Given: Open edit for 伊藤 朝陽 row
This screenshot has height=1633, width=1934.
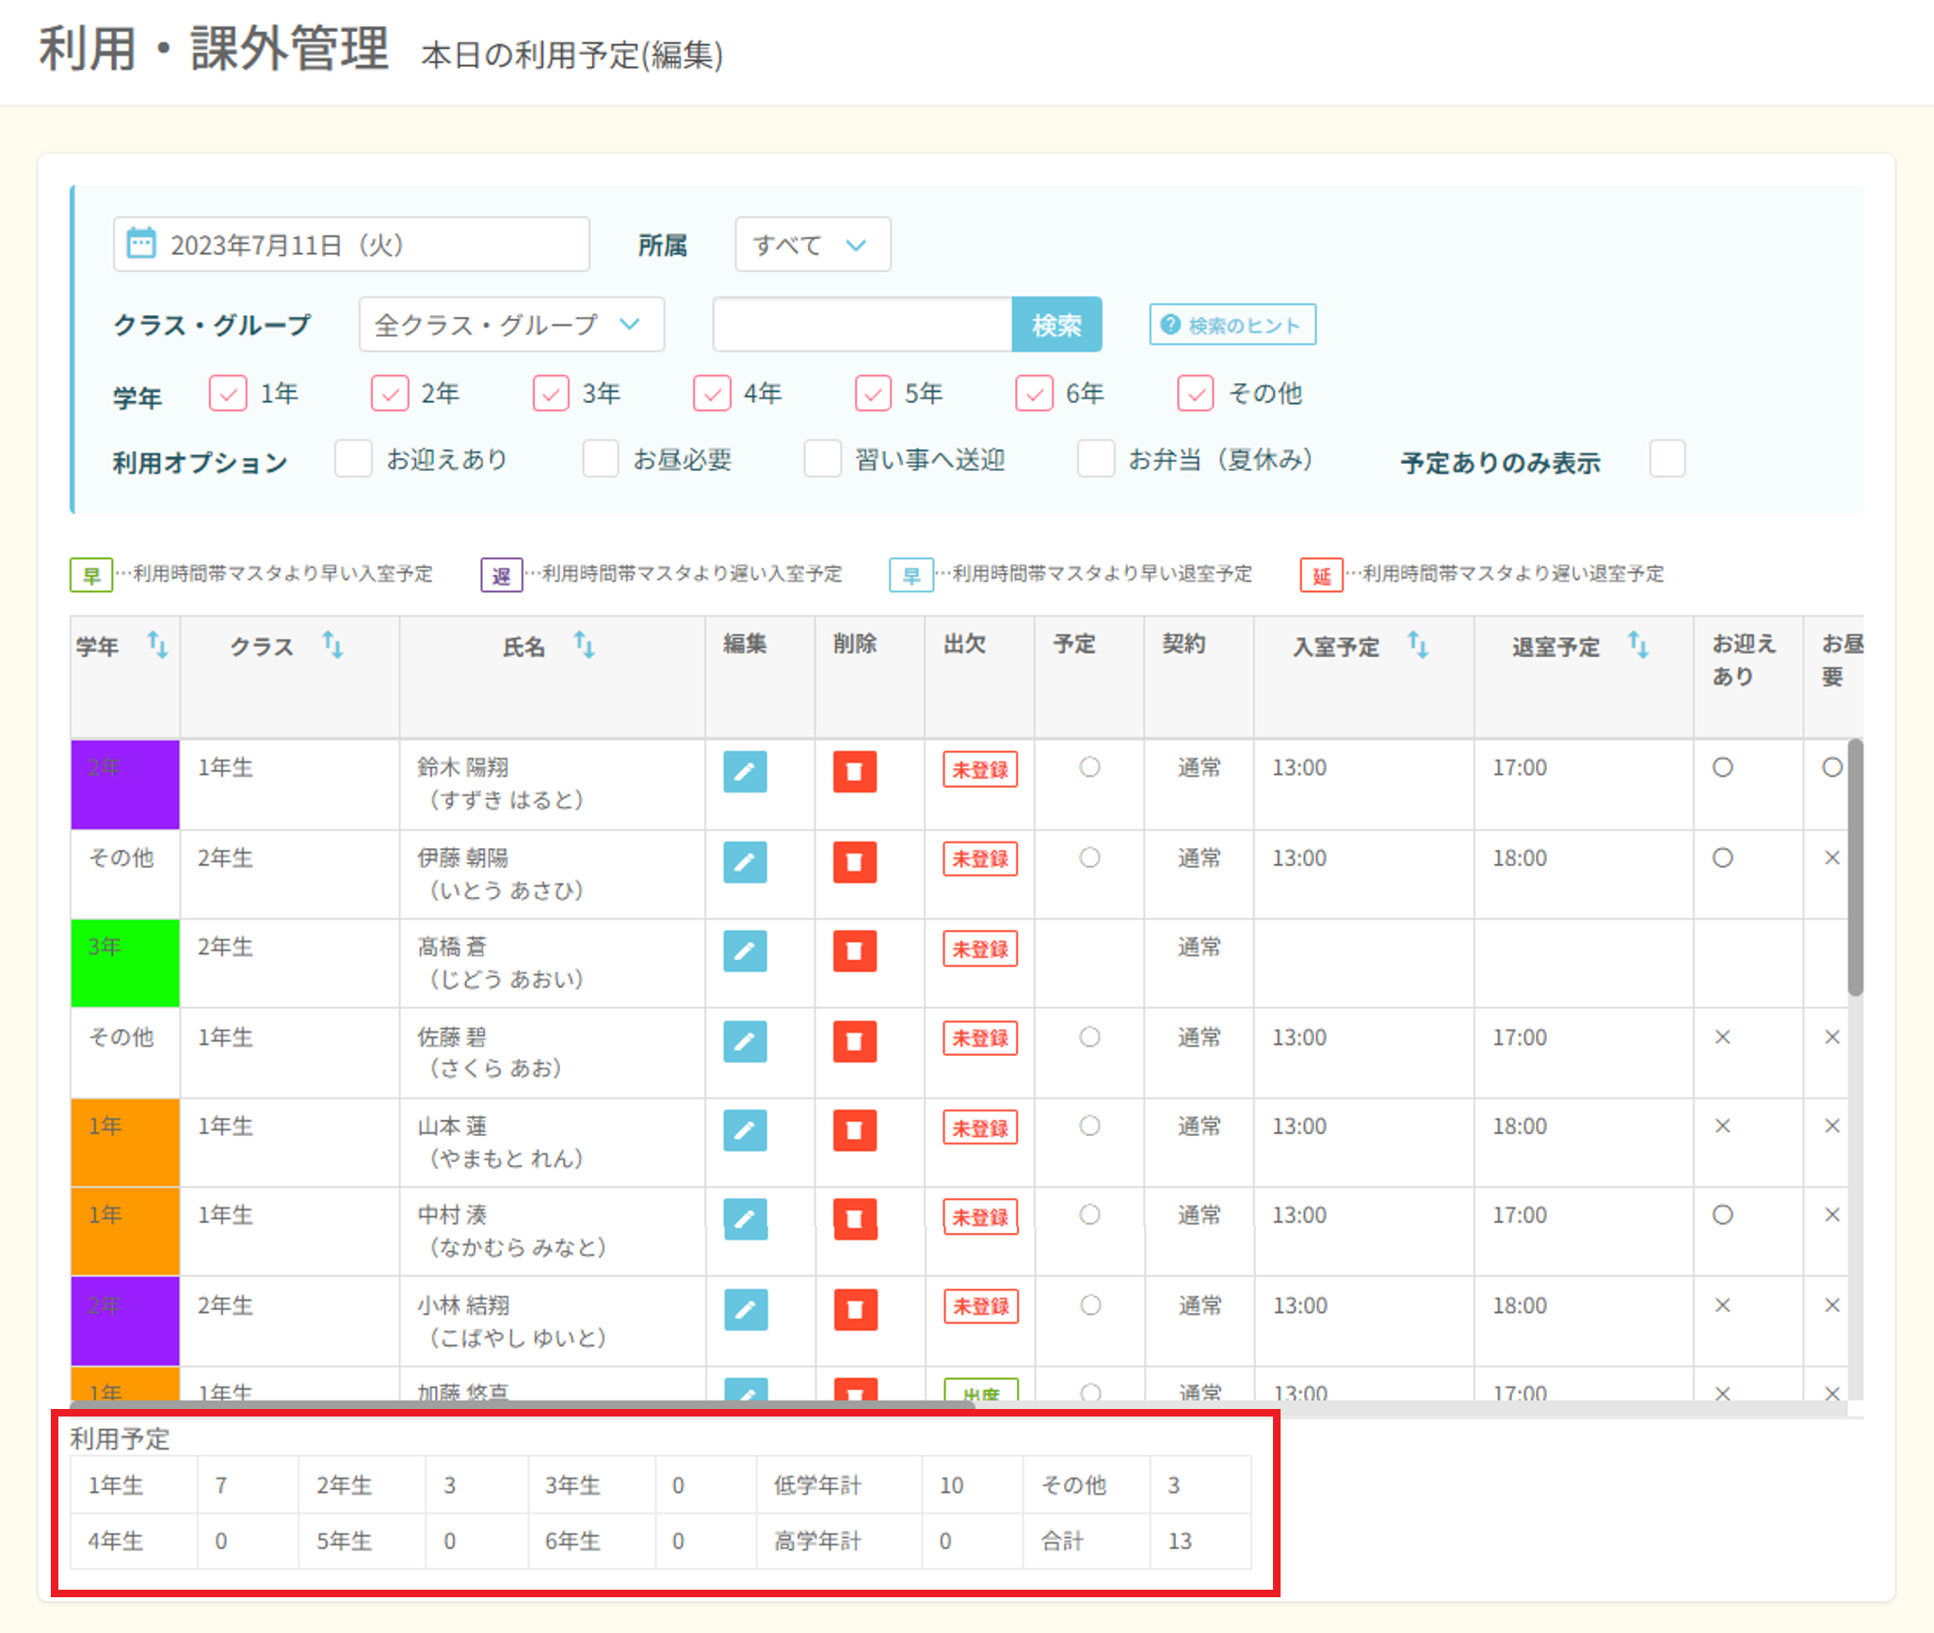Looking at the screenshot, I should 745,861.
